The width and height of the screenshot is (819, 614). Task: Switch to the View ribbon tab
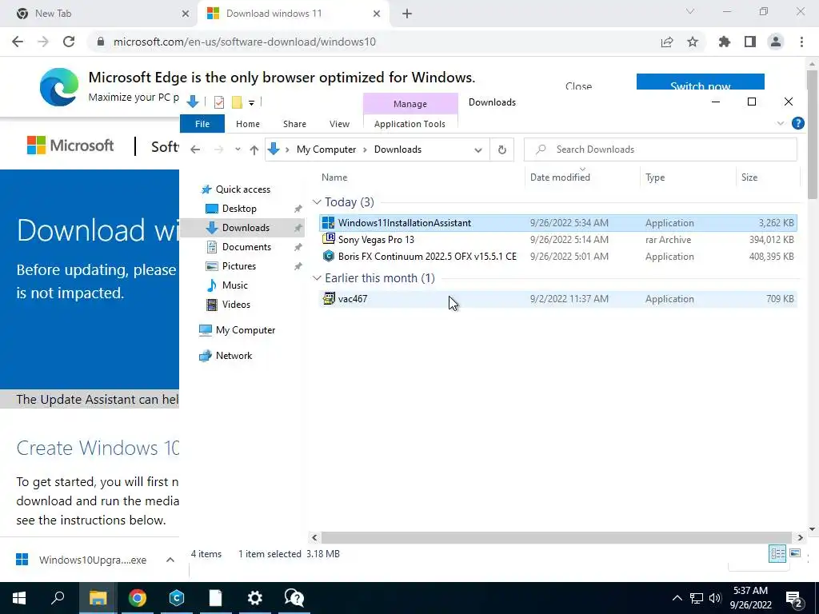point(339,124)
